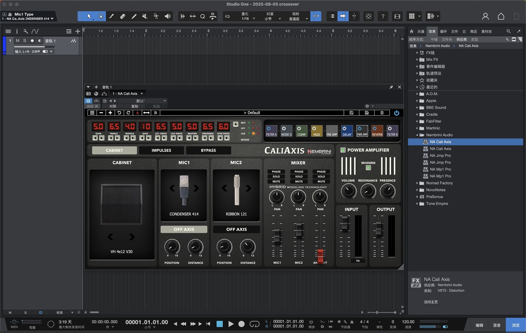Select the IMPULSES tab
The height and width of the screenshot is (333, 526).
pyautogui.click(x=161, y=150)
